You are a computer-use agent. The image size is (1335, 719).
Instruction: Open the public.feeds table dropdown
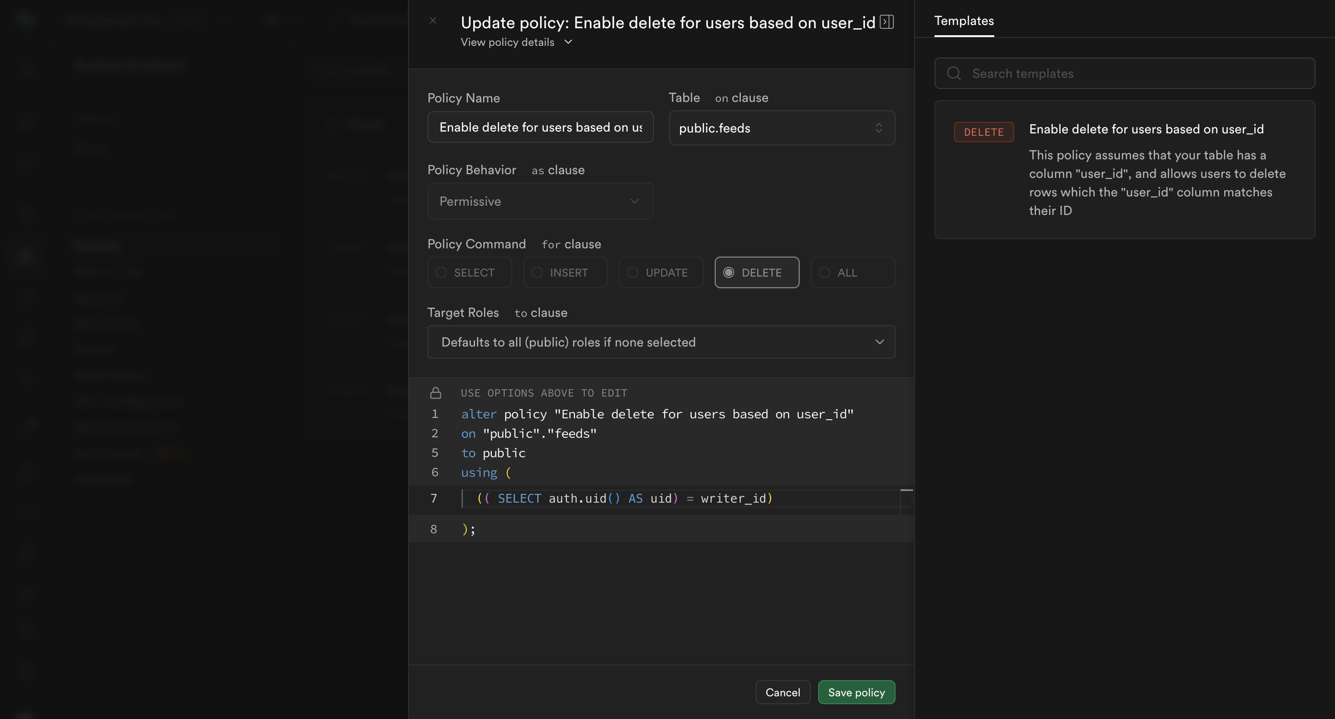pos(767,128)
